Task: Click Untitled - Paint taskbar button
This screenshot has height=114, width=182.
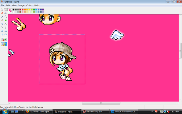Action: point(67,111)
